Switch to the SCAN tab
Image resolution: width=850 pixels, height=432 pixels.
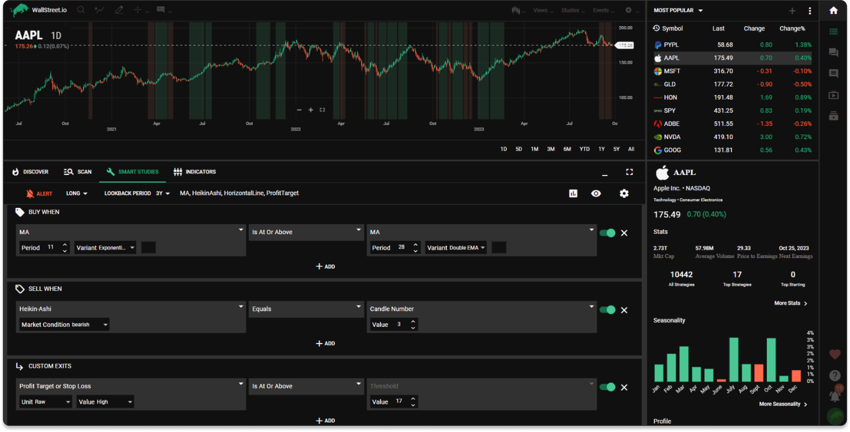point(78,172)
